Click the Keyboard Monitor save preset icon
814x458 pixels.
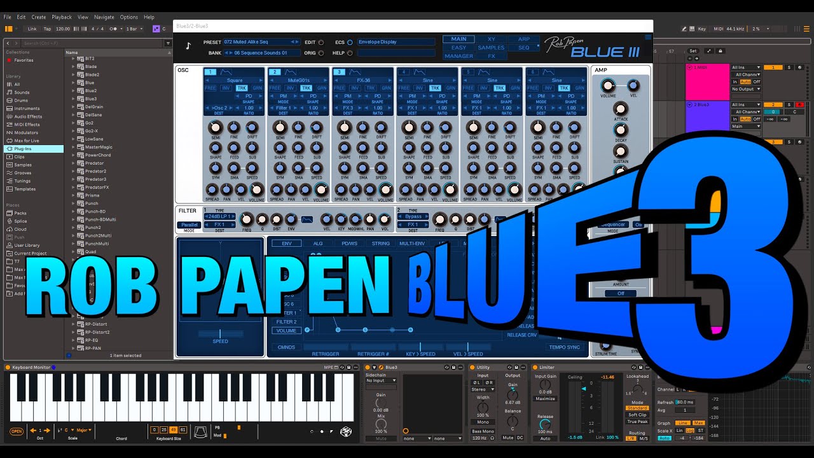pos(349,367)
